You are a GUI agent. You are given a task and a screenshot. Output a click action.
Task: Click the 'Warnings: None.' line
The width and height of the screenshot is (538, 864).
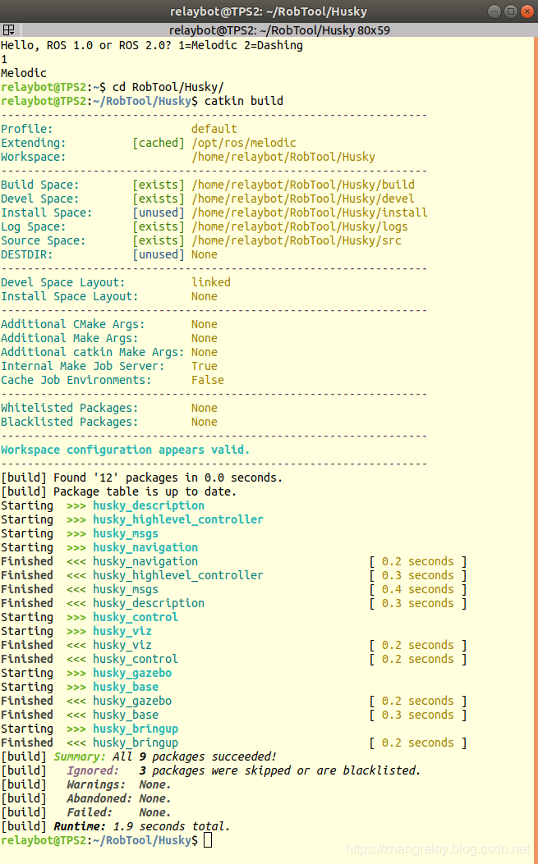[x=86, y=784]
